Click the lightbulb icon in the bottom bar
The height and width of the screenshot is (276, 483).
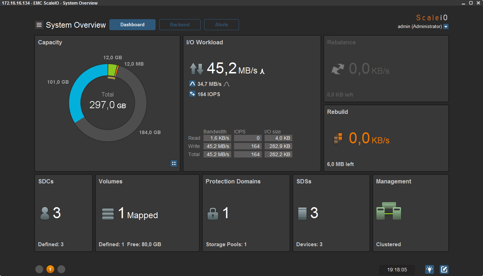pos(430,270)
